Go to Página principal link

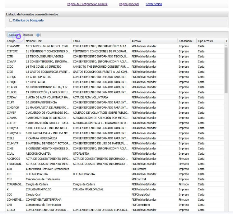[129, 4]
